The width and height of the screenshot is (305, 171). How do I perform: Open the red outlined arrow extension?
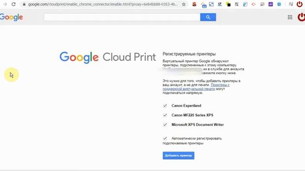254,4
